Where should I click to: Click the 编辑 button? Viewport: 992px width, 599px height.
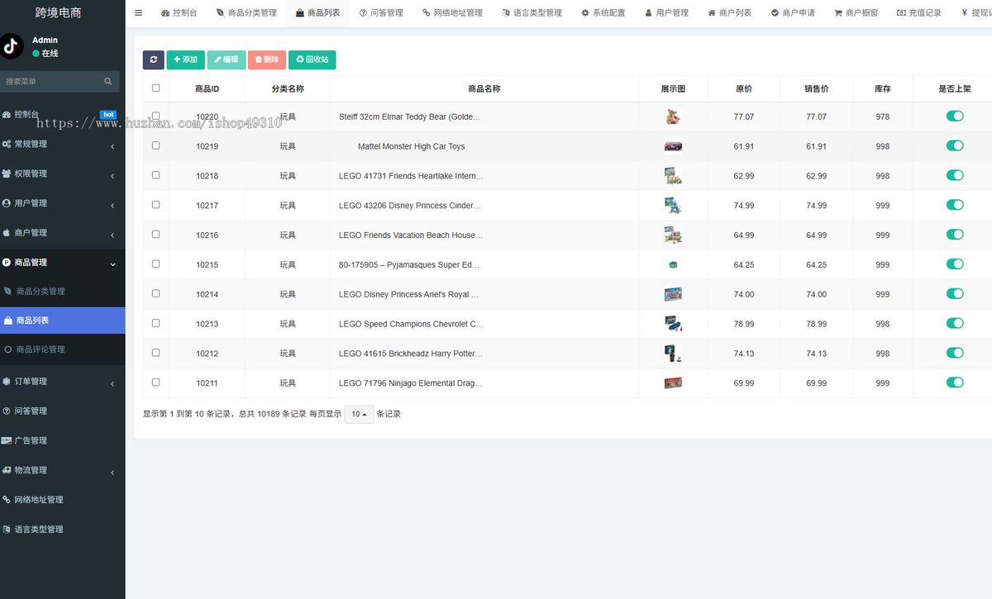[226, 59]
